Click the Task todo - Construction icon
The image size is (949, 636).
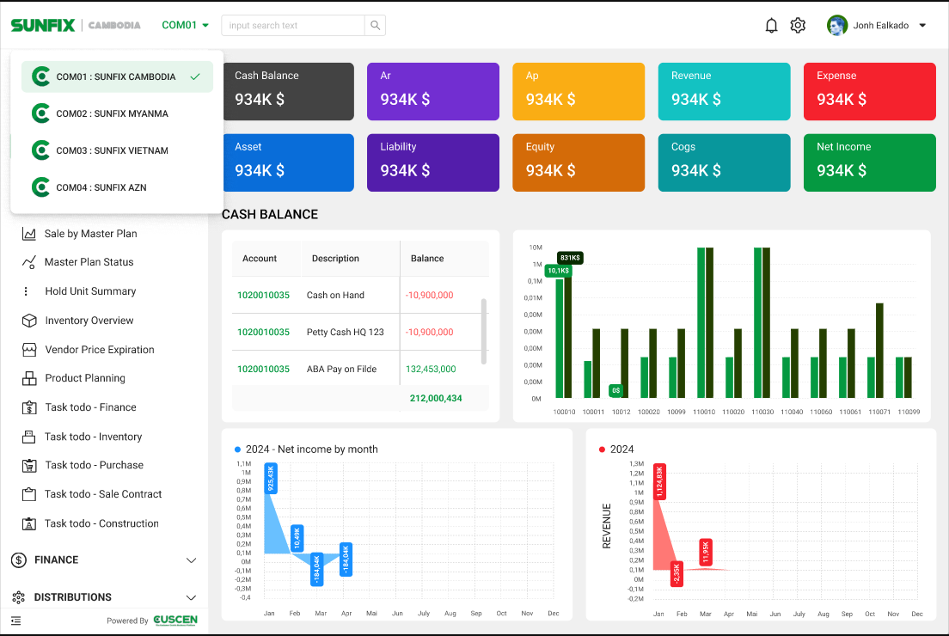pyautogui.click(x=29, y=523)
